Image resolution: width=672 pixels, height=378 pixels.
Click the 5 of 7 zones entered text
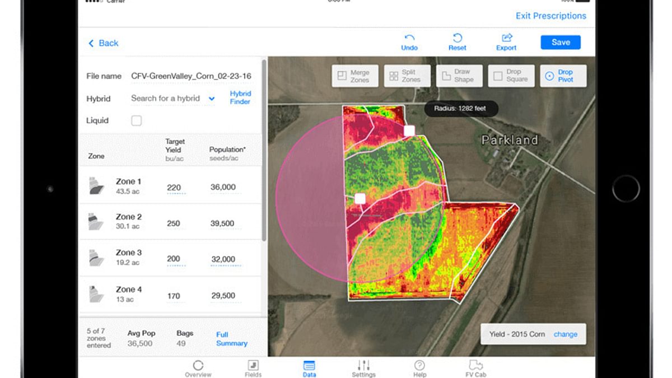[x=99, y=338]
